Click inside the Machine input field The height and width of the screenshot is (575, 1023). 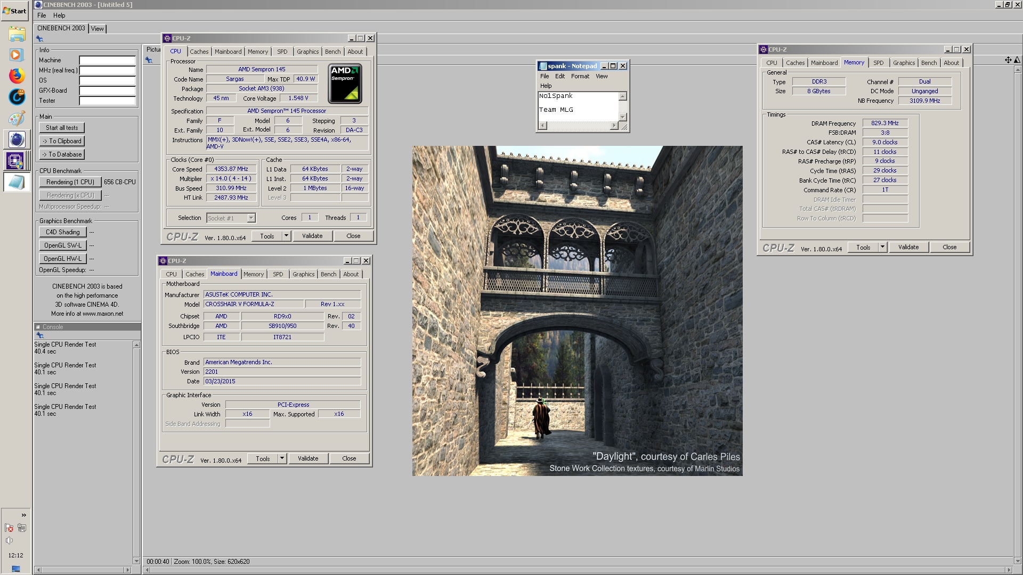[107, 60]
